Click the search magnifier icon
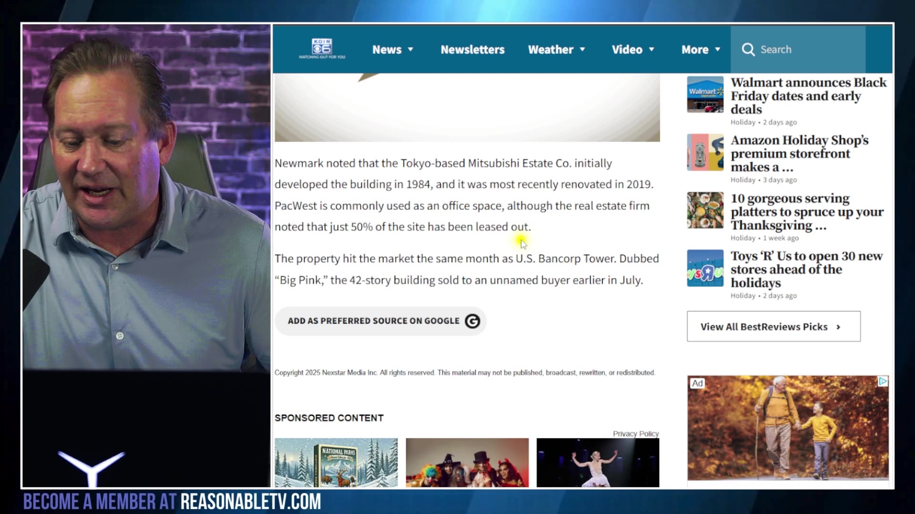The width and height of the screenshot is (915, 514). [748, 49]
